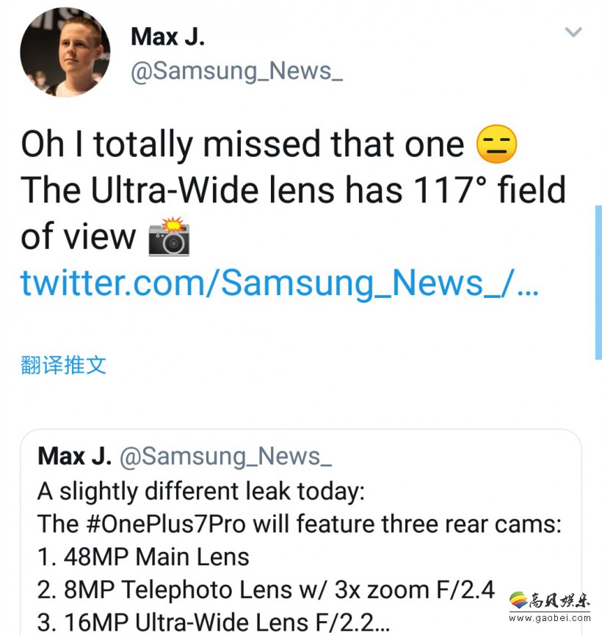Click 翻译推文 to translate the tweet
Screen dimensions: 602x635
(64, 366)
